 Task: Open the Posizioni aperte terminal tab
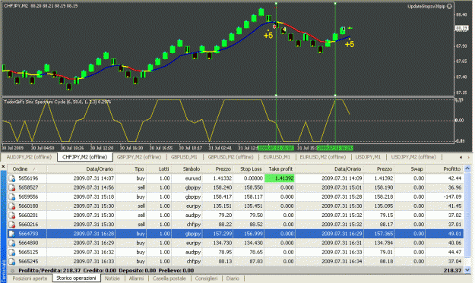point(30,278)
